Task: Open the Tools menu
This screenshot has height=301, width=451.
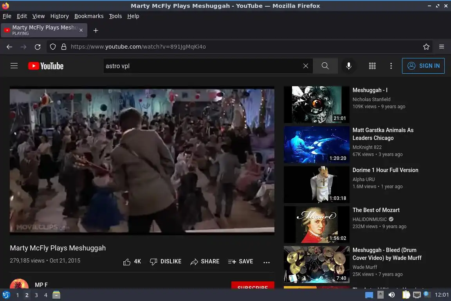Action: click(115, 16)
